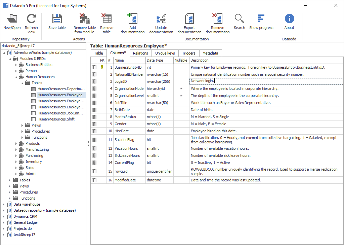The image size is (344, 245).
Task: Click the dataedo_5@lsrep17 repository box
Action: click(x=43, y=46)
